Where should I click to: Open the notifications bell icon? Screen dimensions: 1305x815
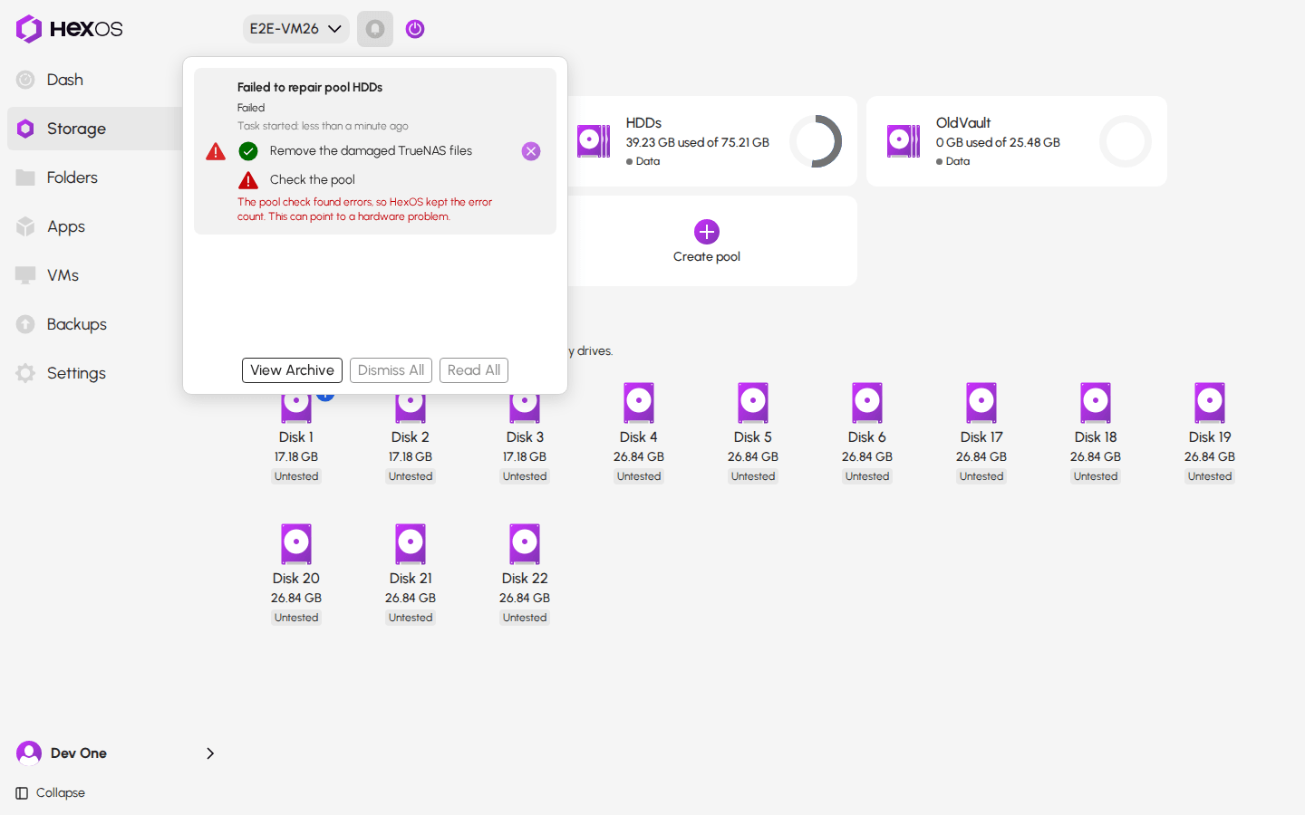point(375,29)
